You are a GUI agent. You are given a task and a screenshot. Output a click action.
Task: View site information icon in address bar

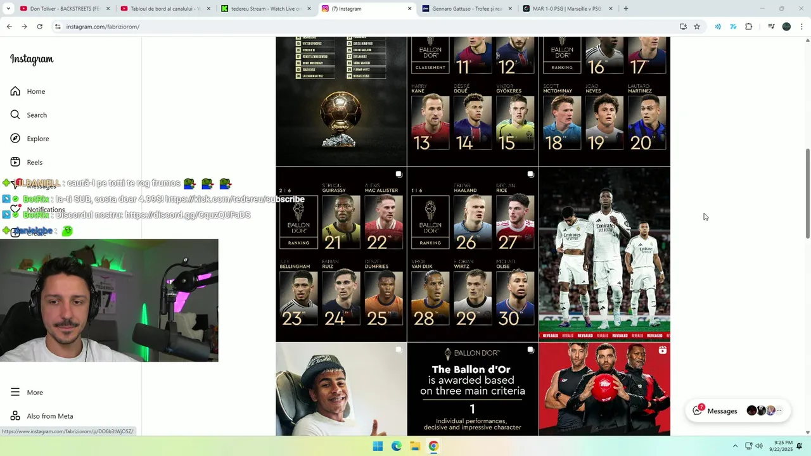pos(58,27)
